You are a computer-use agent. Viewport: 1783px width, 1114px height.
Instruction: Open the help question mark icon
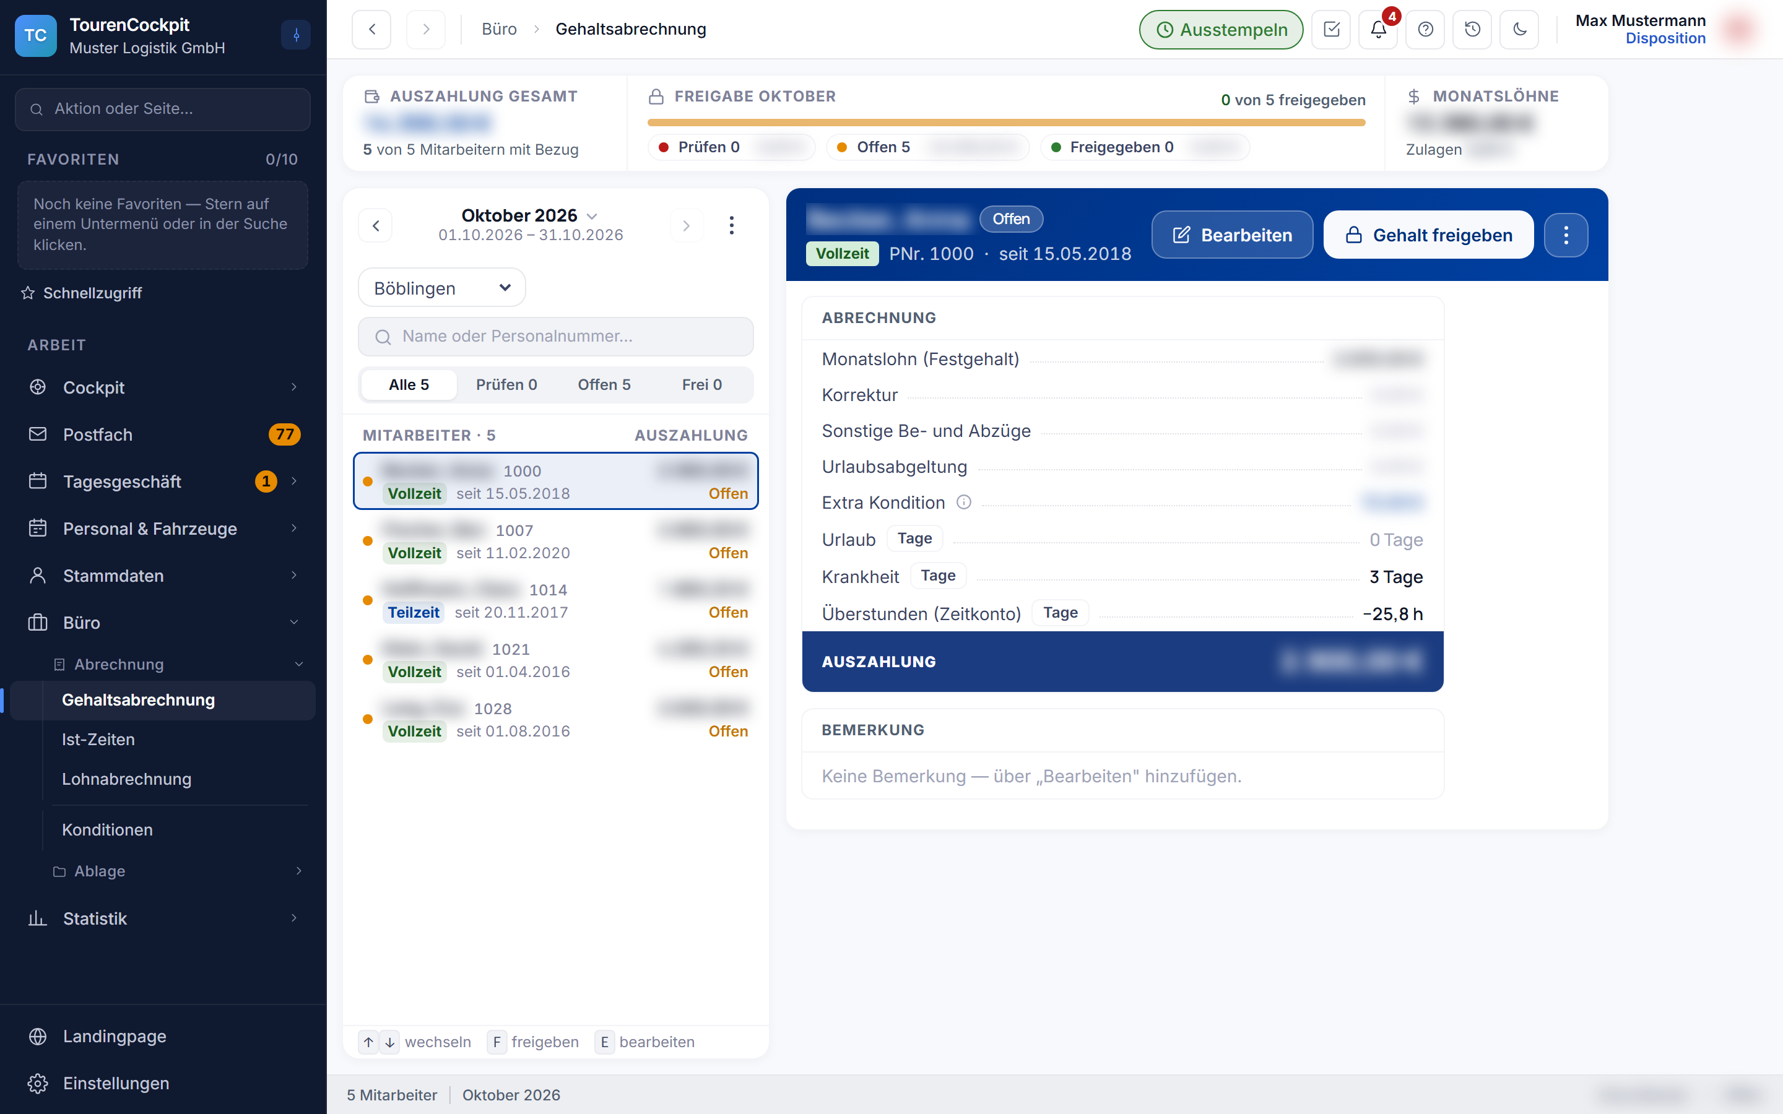1426,30
